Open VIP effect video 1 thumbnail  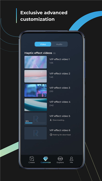pos(36,62)
